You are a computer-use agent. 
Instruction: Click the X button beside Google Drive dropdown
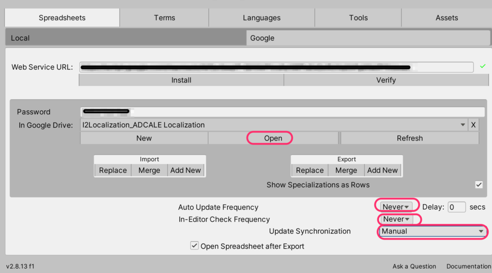pyautogui.click(x=473, y=125)
